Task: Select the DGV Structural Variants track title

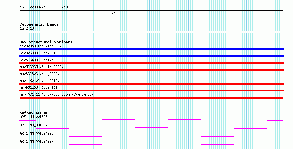Action: [46, 42]
